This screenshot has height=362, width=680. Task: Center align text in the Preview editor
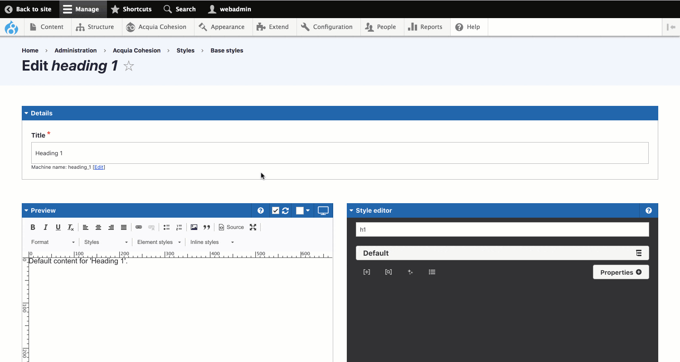tap(98, 227)
